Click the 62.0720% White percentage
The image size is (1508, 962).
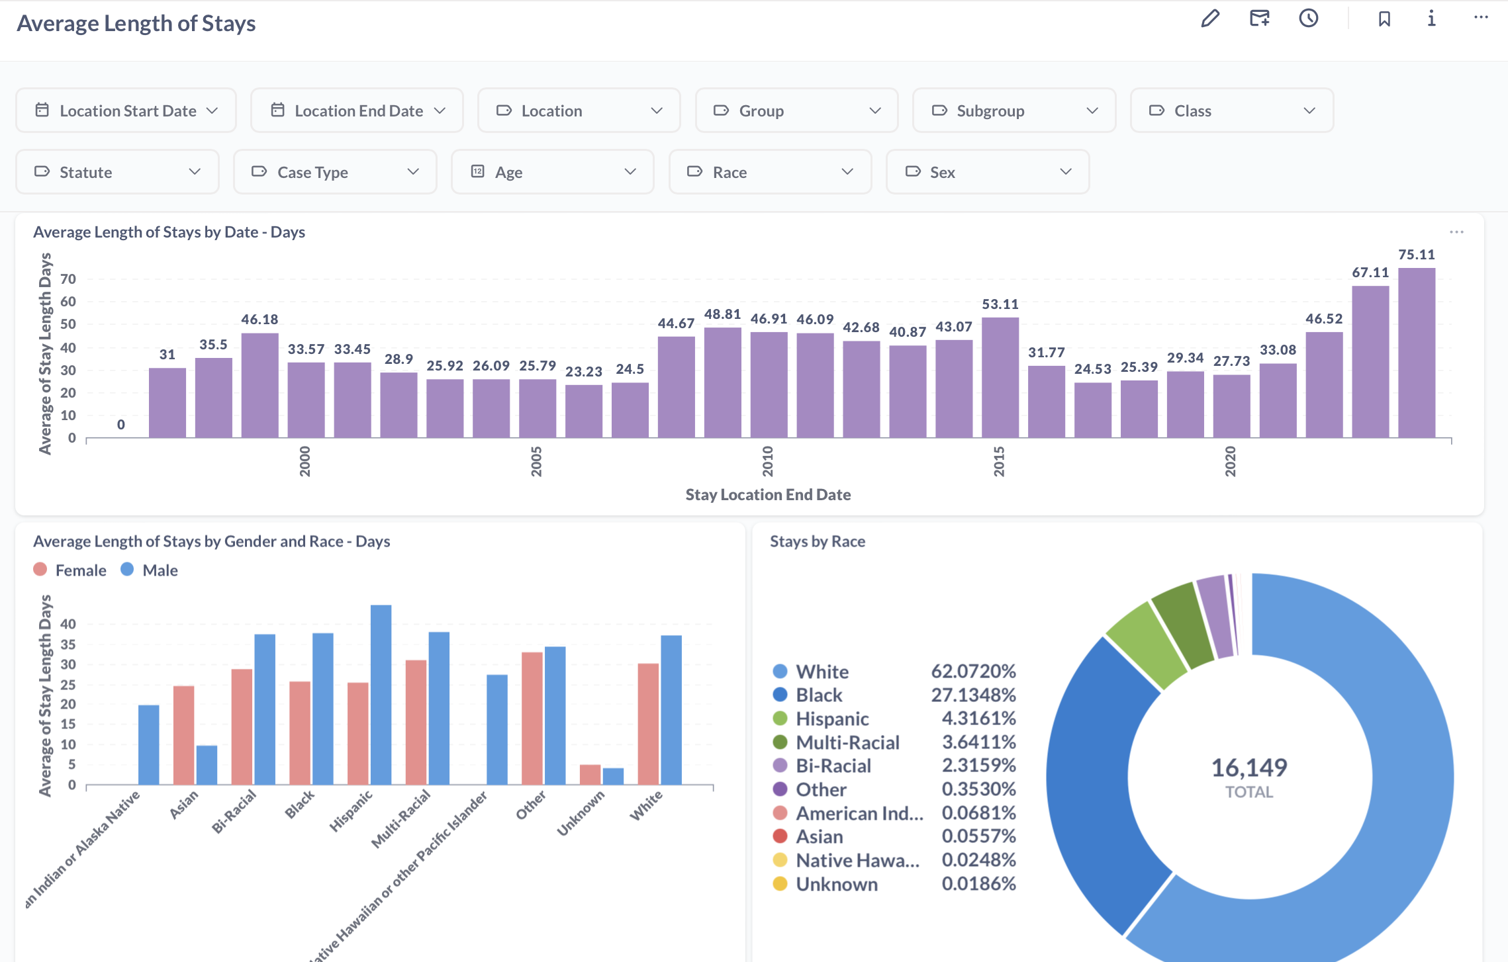[973, 671]
